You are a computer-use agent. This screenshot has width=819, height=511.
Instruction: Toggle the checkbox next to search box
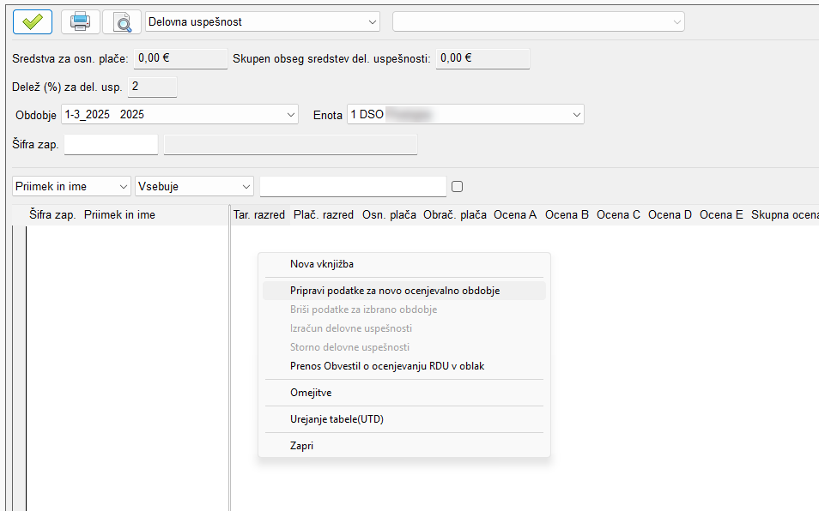pos(457,187)
